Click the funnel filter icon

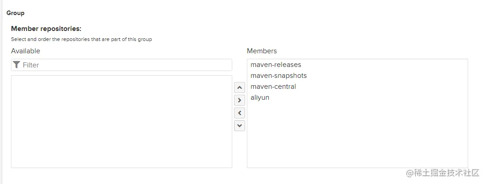point(17,65)
